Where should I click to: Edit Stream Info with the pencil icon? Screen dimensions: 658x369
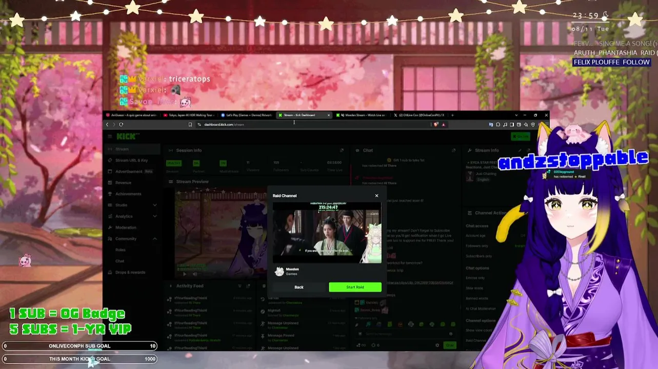click(520, 150)
